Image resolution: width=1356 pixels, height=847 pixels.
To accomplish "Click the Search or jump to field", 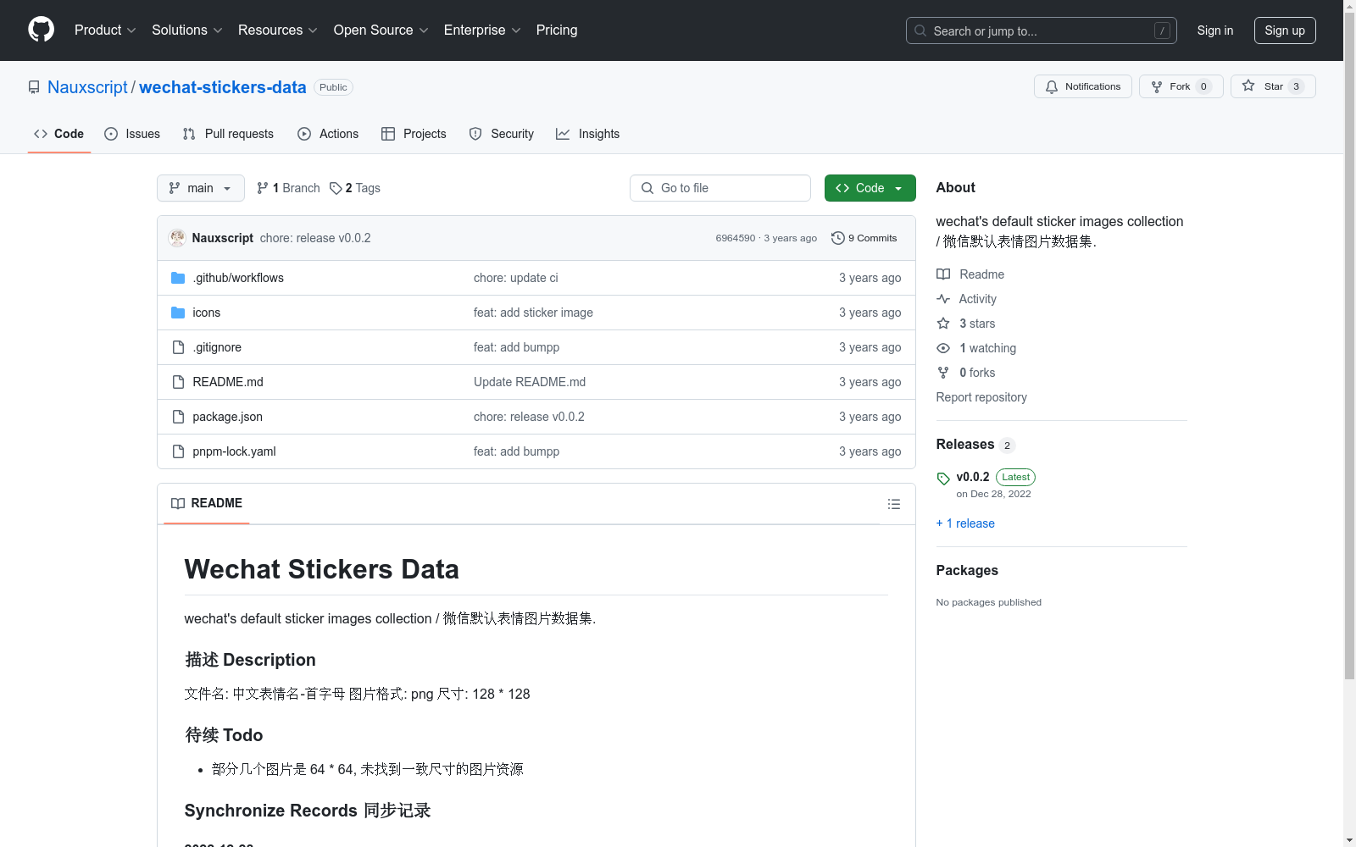I will coord(1042,30).
